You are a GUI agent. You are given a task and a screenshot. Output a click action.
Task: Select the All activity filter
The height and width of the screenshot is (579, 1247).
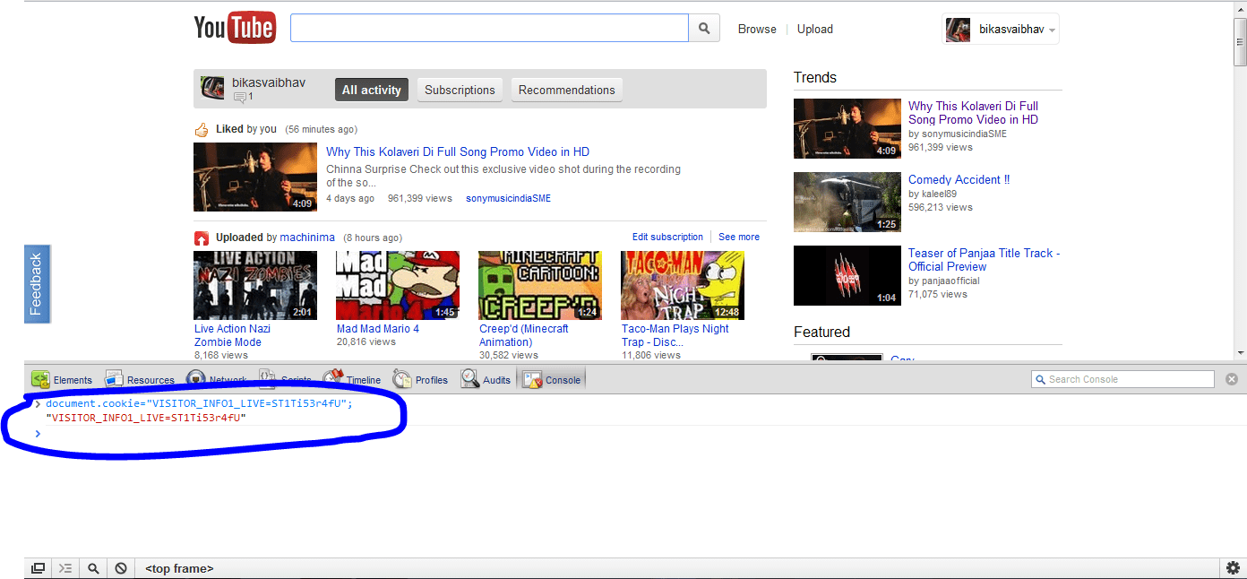coord(372,90)
